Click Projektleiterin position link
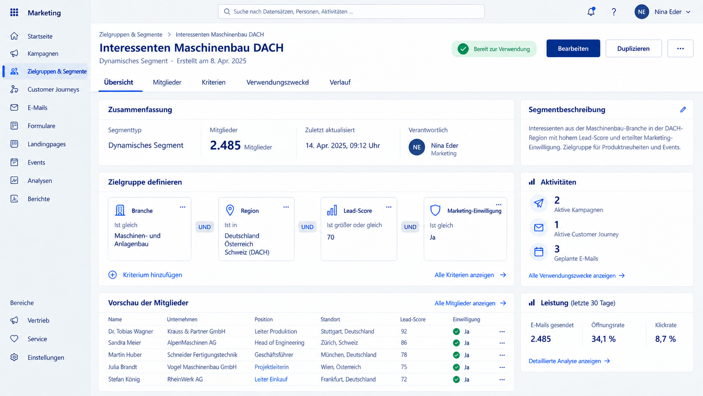Image resolution: width=703 pixels, height=396 pixels. pos(272,367)
